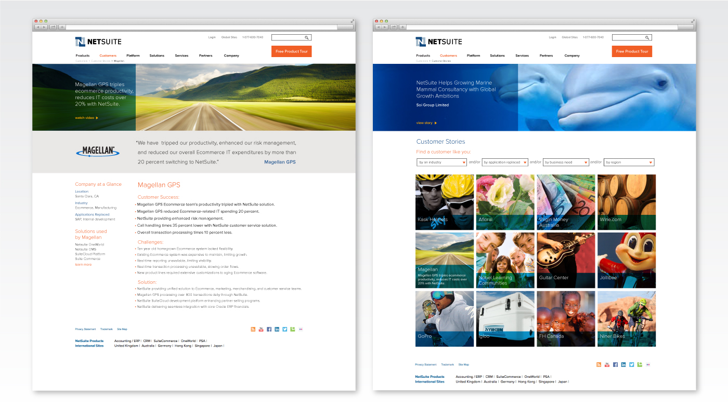Open the Guitar Center customer story tile

(x=566, y=260)
